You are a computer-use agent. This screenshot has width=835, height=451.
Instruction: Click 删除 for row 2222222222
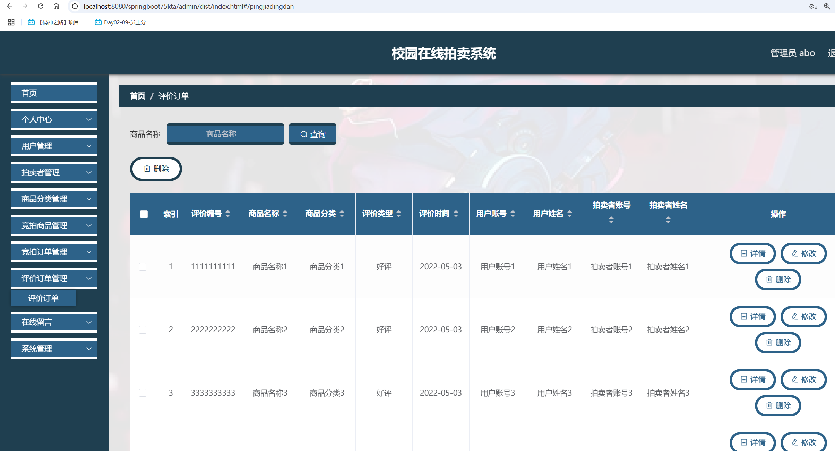pos(778,342)
